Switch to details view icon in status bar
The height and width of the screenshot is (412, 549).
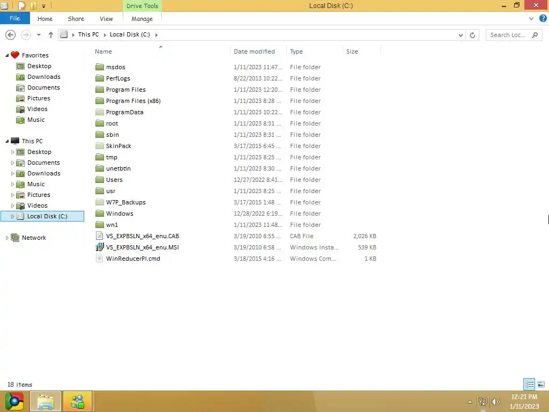[529, 384]
